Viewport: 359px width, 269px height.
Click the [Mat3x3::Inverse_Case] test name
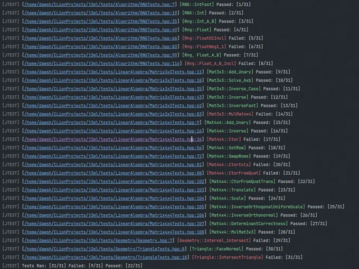tap(234, 89)
